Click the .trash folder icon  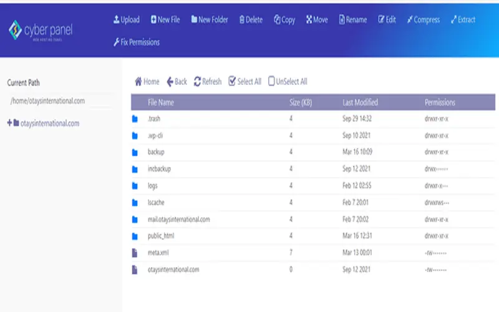pos(135,119)
